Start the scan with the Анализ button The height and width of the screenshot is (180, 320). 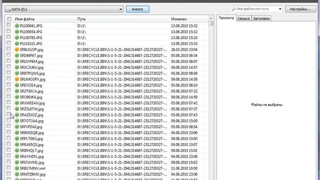pos(137,9)
